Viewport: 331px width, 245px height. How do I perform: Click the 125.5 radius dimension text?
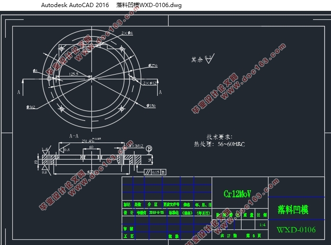(73, 74)
